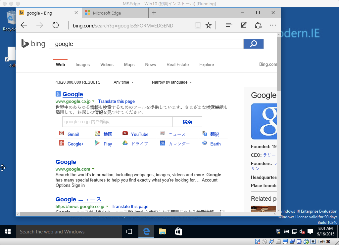Open the Gmail sitelink icon
Viewport: 339px width, 245px height.
coord(62,133)
